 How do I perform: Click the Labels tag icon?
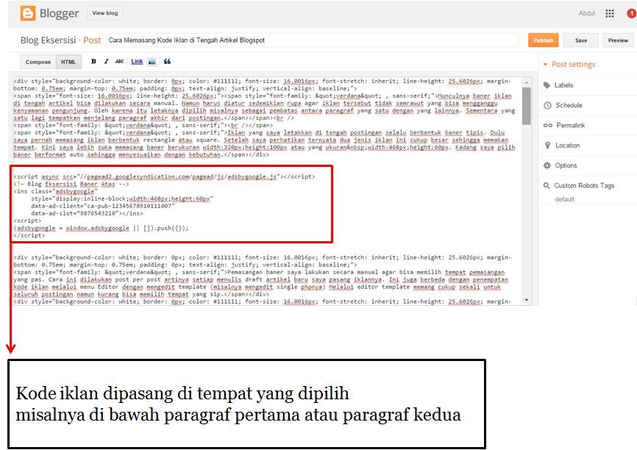coord(547,85)
